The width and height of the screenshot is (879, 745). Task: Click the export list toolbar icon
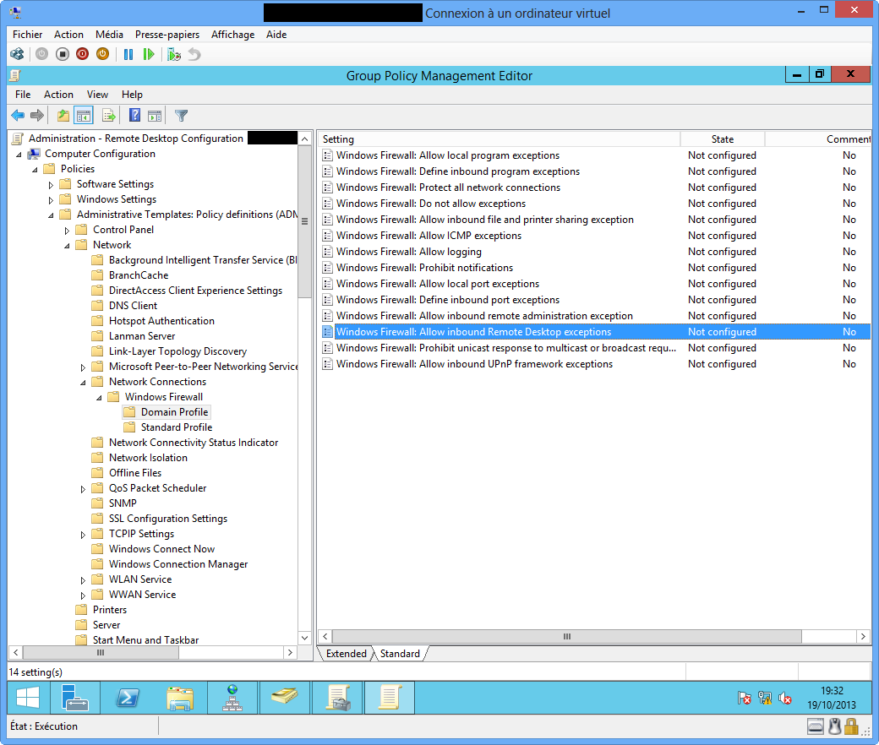click(x=109, y=115)
